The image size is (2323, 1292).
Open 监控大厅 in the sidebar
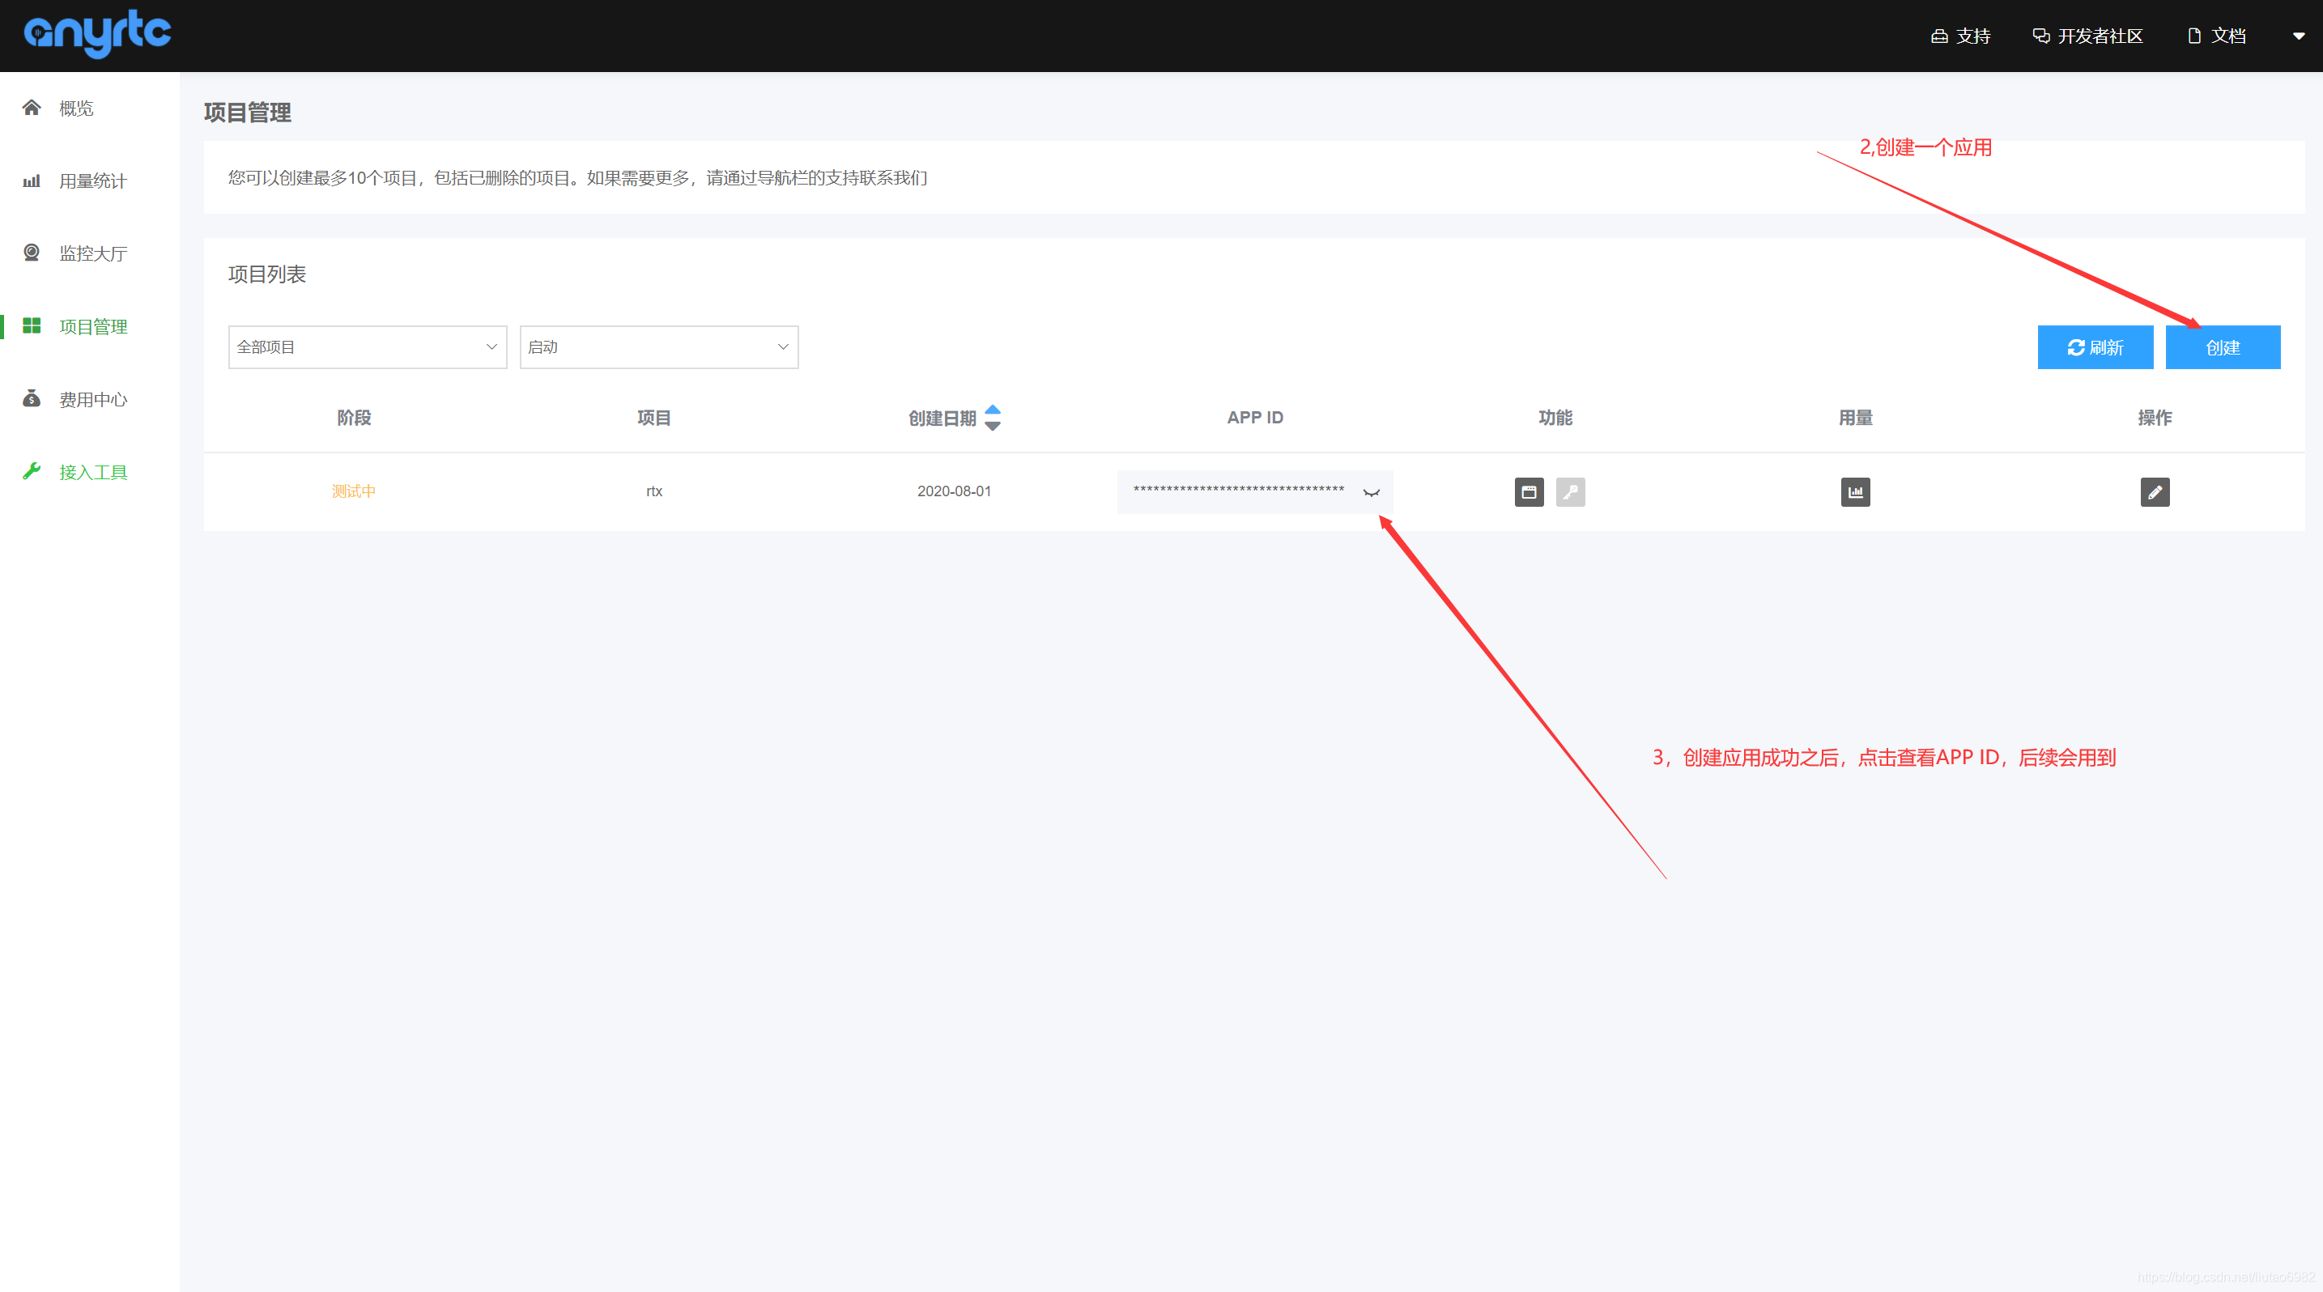click(x=92, y=253)
